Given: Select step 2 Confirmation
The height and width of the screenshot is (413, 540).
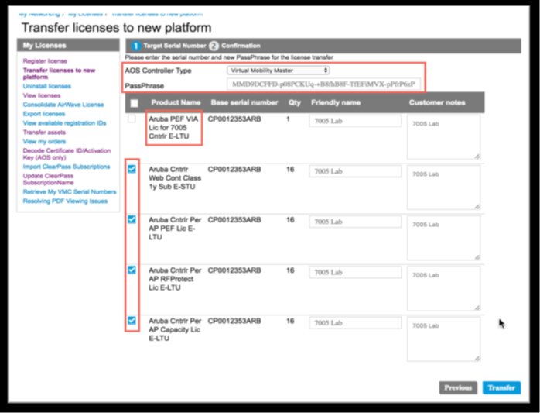Looking at the screenshot, I should (x=234, y=46).
